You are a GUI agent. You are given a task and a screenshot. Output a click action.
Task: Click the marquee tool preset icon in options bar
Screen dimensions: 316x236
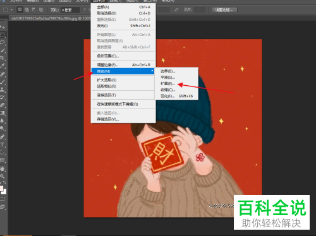6,9
